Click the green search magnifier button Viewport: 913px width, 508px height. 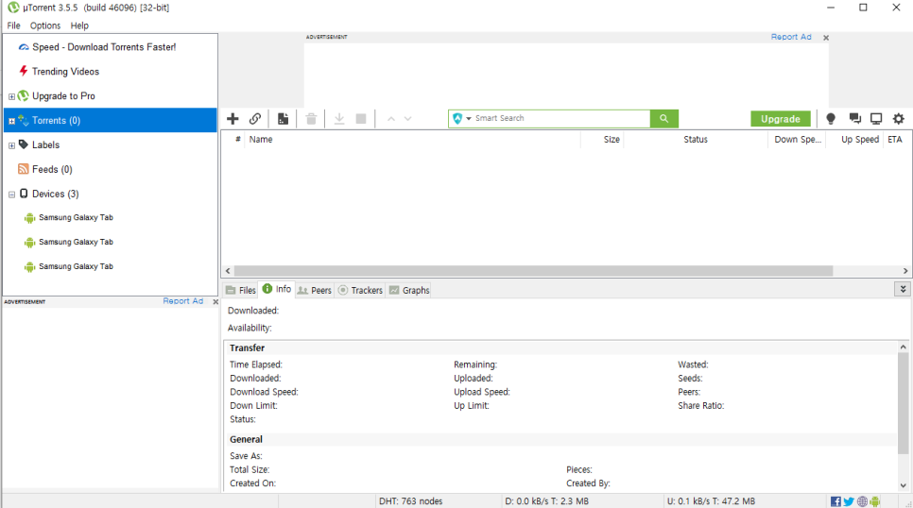663,119
